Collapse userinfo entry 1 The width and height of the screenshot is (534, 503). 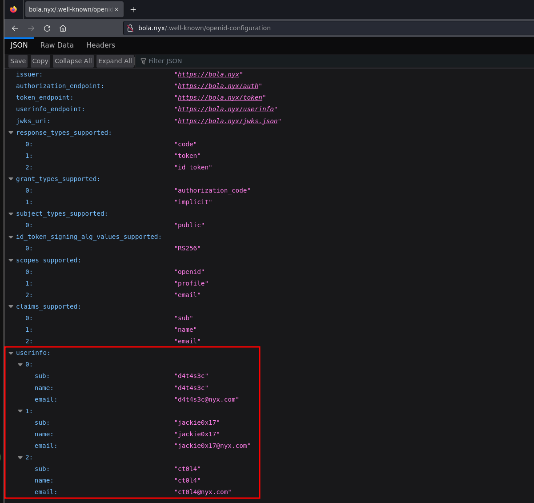pos(20,411)
